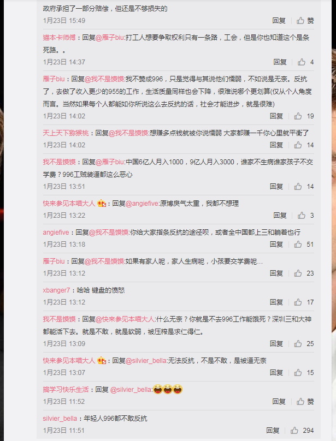Click @silvier_bella in 搞学习快乐生活's comment
The image size is (336, 441).
(131, 390)
